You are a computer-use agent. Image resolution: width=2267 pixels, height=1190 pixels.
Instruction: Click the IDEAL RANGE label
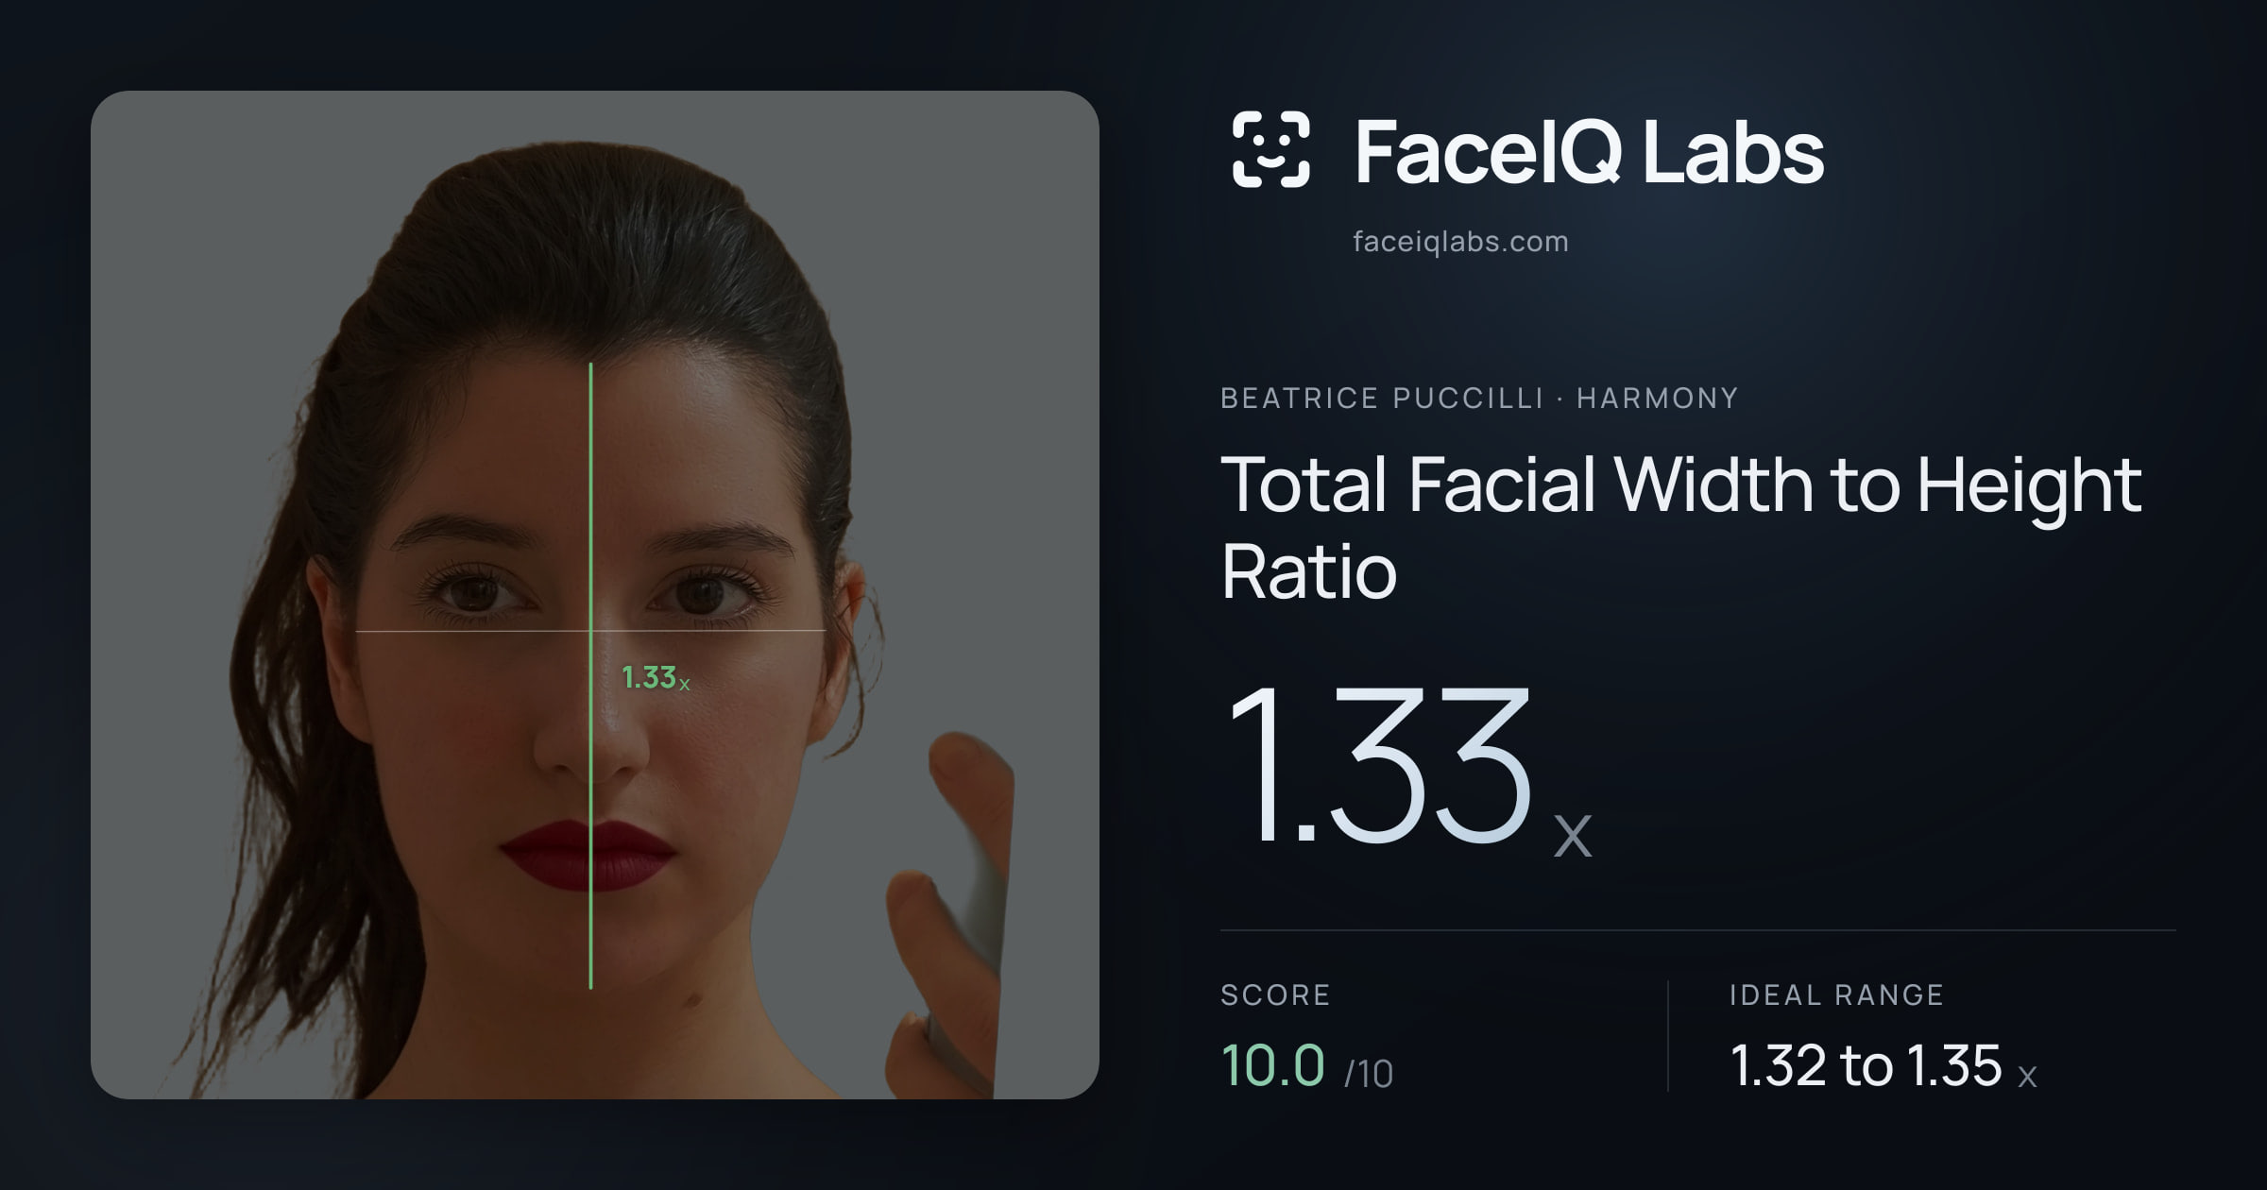coord(1836,994)
